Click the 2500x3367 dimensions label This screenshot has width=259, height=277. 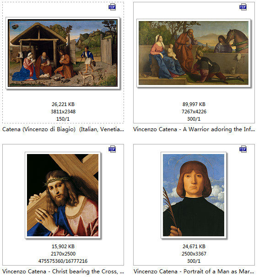(x=194, y=254)
